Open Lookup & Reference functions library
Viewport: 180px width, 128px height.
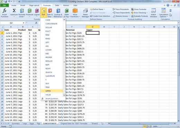point(58,13)
